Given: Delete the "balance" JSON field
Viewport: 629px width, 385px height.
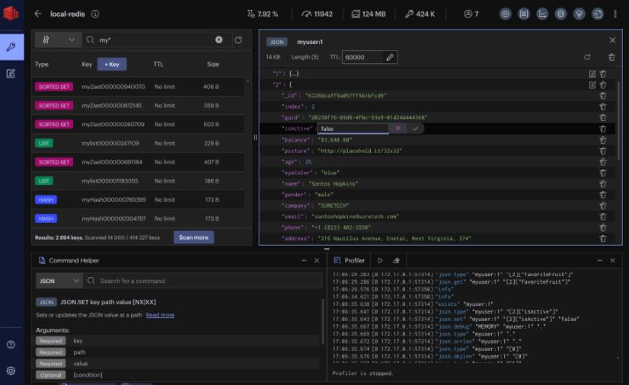Looking at the screenshot, I should [603, 139].
